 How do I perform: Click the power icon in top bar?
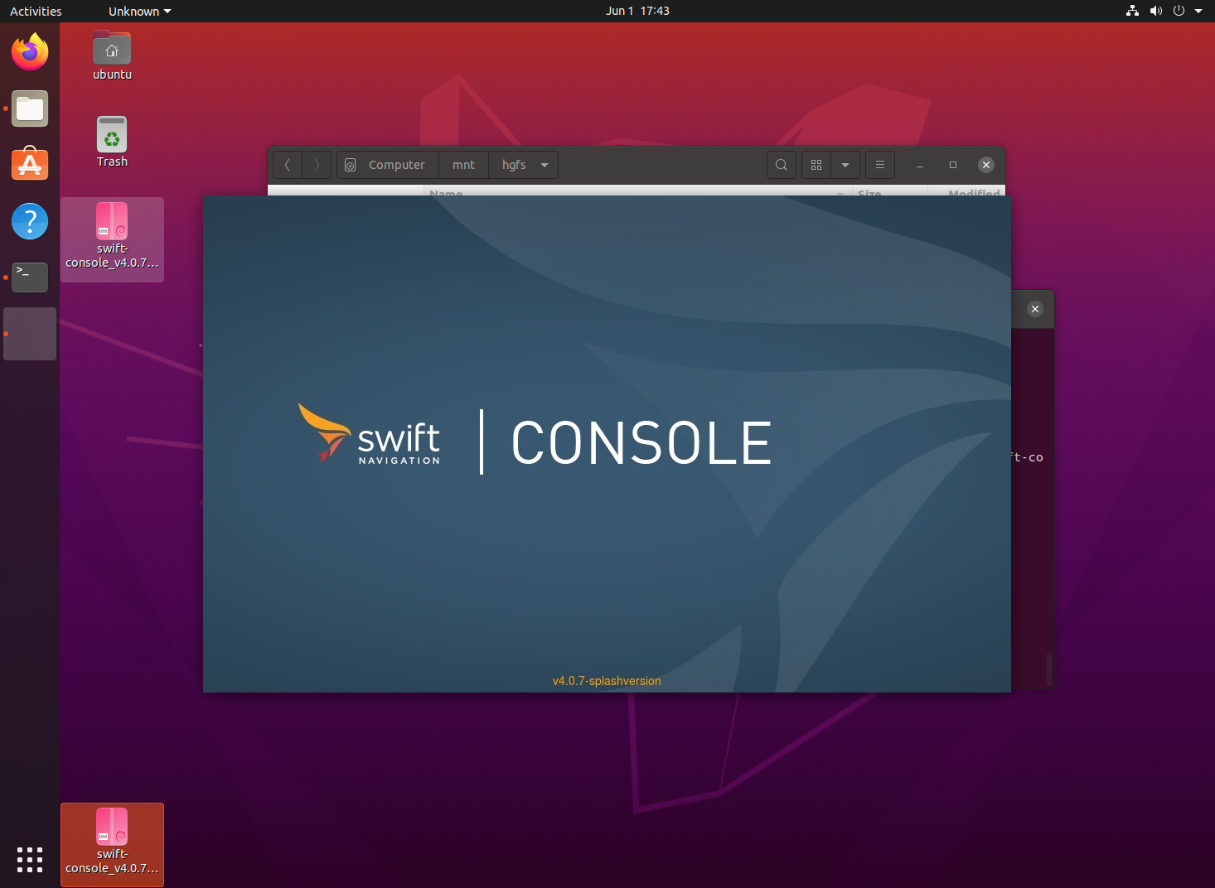1179,11
